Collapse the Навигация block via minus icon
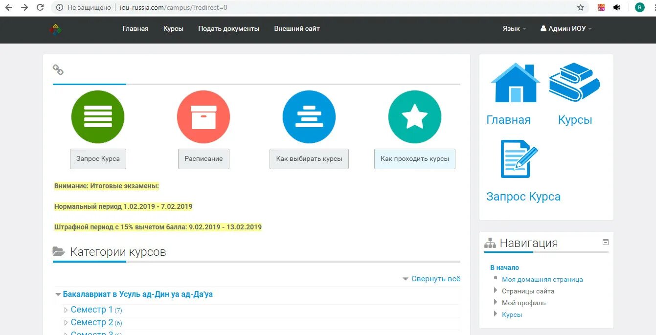 click(606, 242)
